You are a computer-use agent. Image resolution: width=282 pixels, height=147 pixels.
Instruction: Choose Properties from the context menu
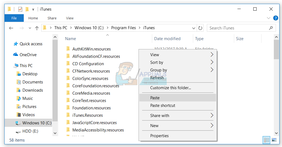178,136
